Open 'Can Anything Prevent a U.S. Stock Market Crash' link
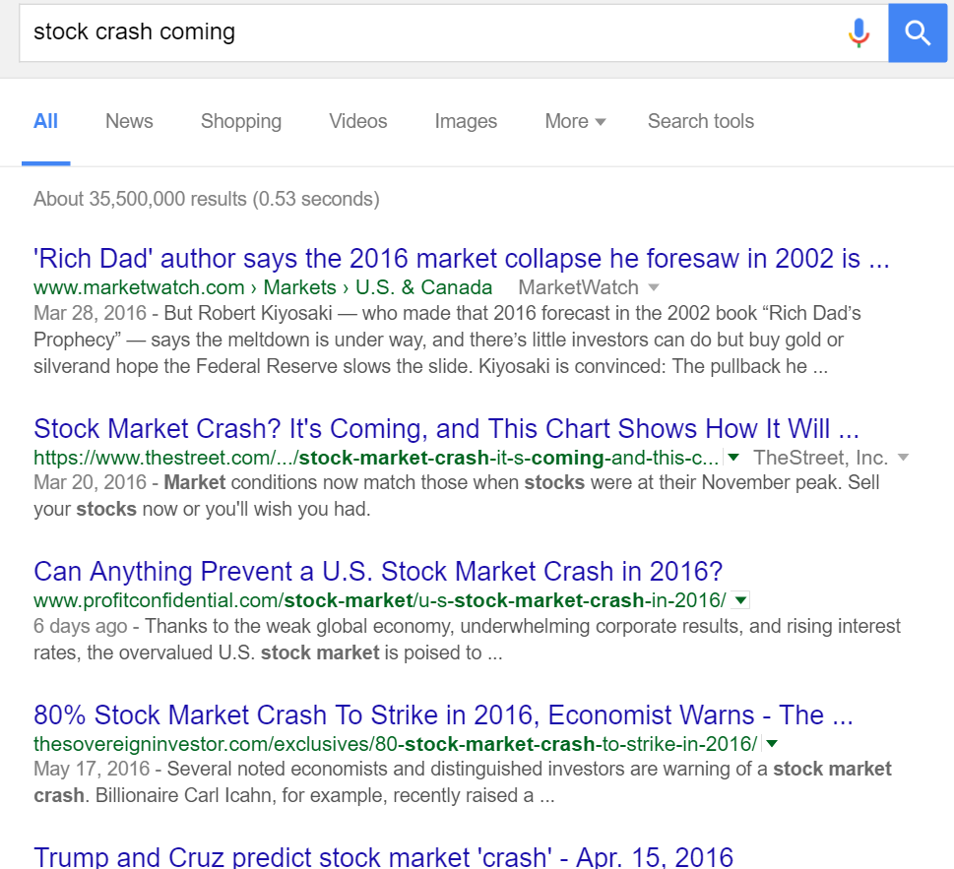The image size is (954, 869). 378,572
